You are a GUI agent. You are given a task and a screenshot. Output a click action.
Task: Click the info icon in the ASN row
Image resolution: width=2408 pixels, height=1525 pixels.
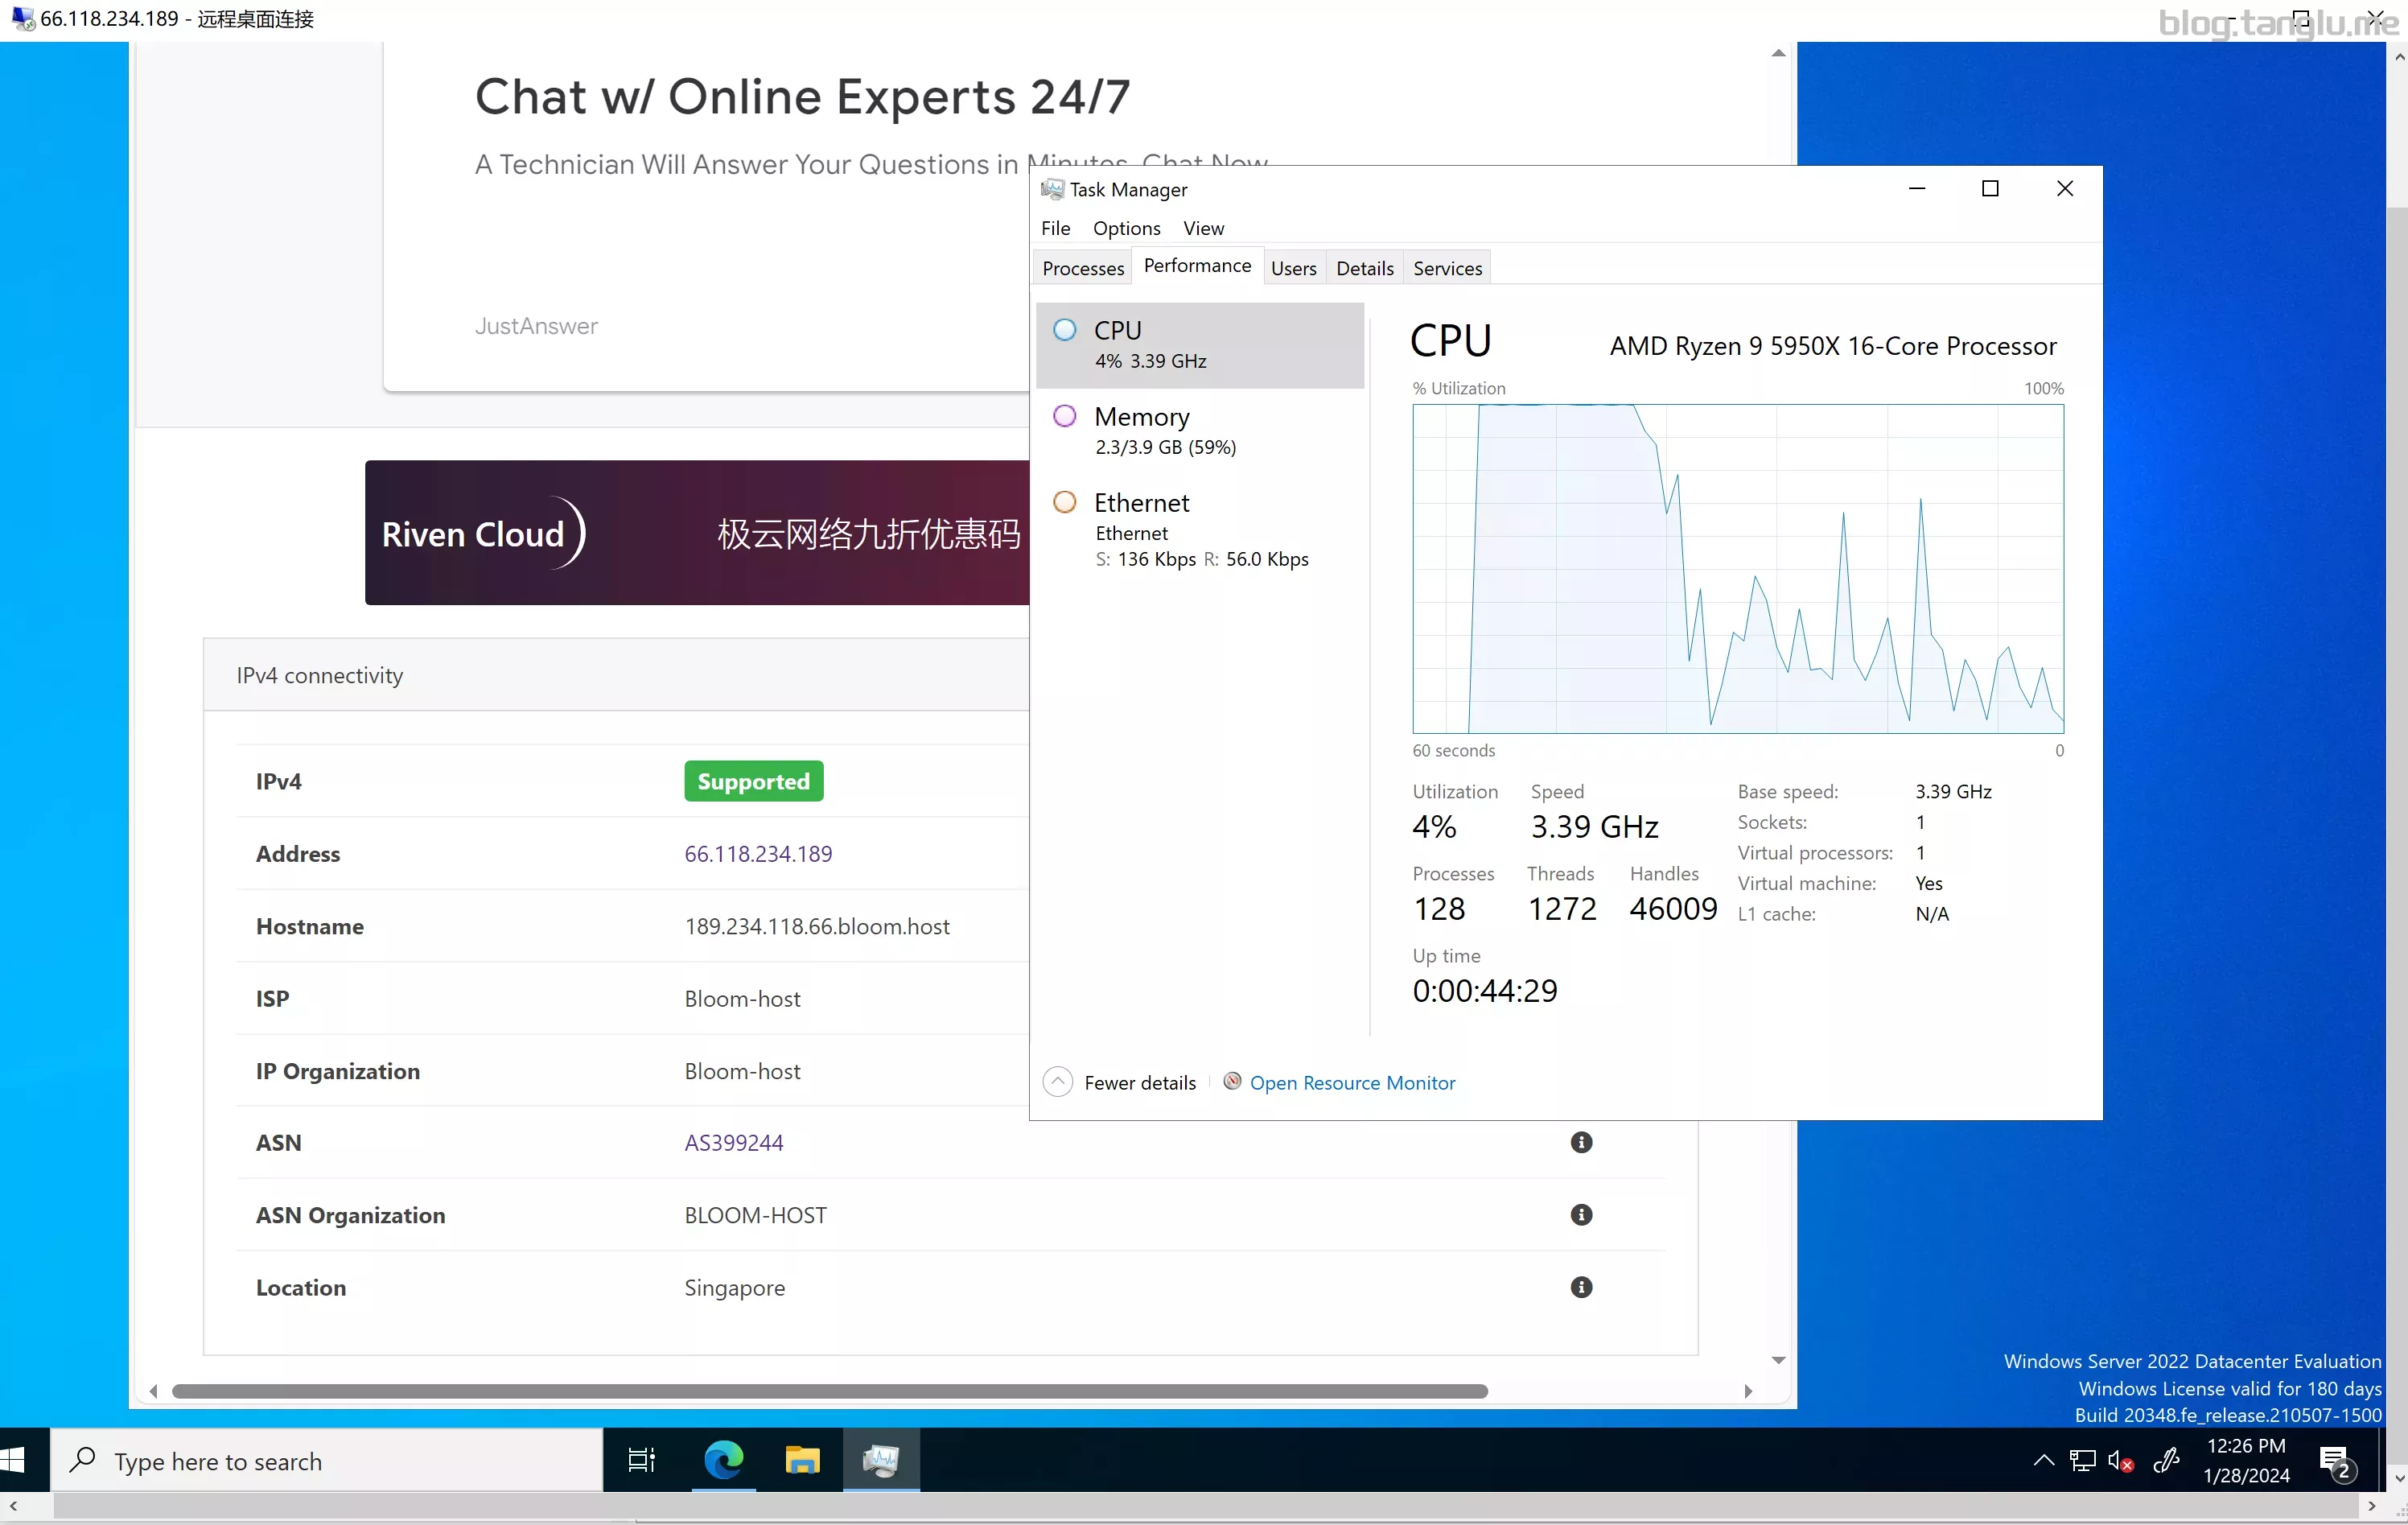pos(1581,1142)
